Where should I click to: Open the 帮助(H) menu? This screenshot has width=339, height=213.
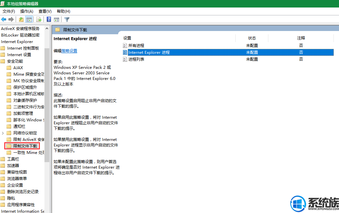pyautogui.click(x=63, y=11)
